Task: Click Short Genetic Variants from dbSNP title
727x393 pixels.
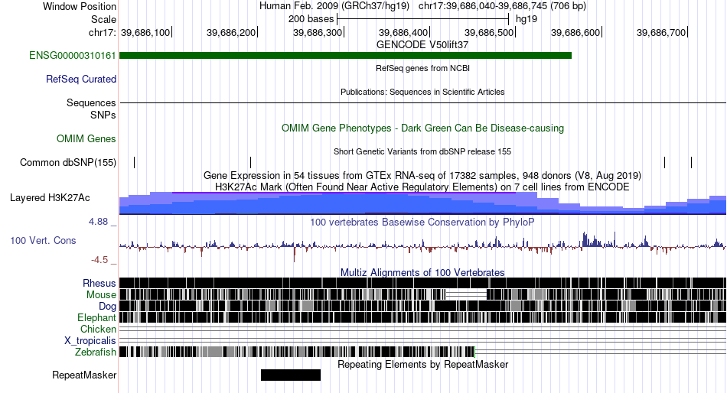Action: point(422,151)
